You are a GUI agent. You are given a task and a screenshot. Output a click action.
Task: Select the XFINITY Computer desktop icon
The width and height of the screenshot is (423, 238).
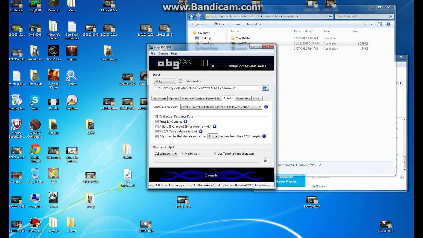pyautogui.click(x=35, y=128)
